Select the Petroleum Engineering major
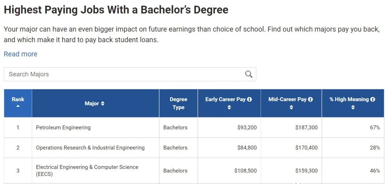The height and width of the screenshot is (184, 386). [63, 128]
